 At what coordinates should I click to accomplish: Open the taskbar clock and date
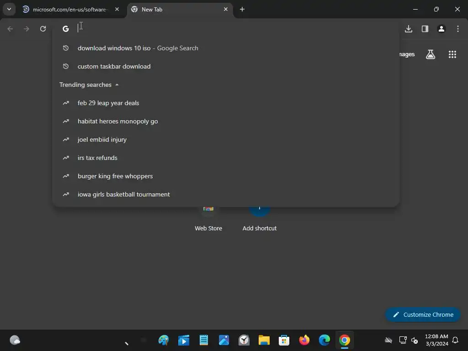pos(436,340)
